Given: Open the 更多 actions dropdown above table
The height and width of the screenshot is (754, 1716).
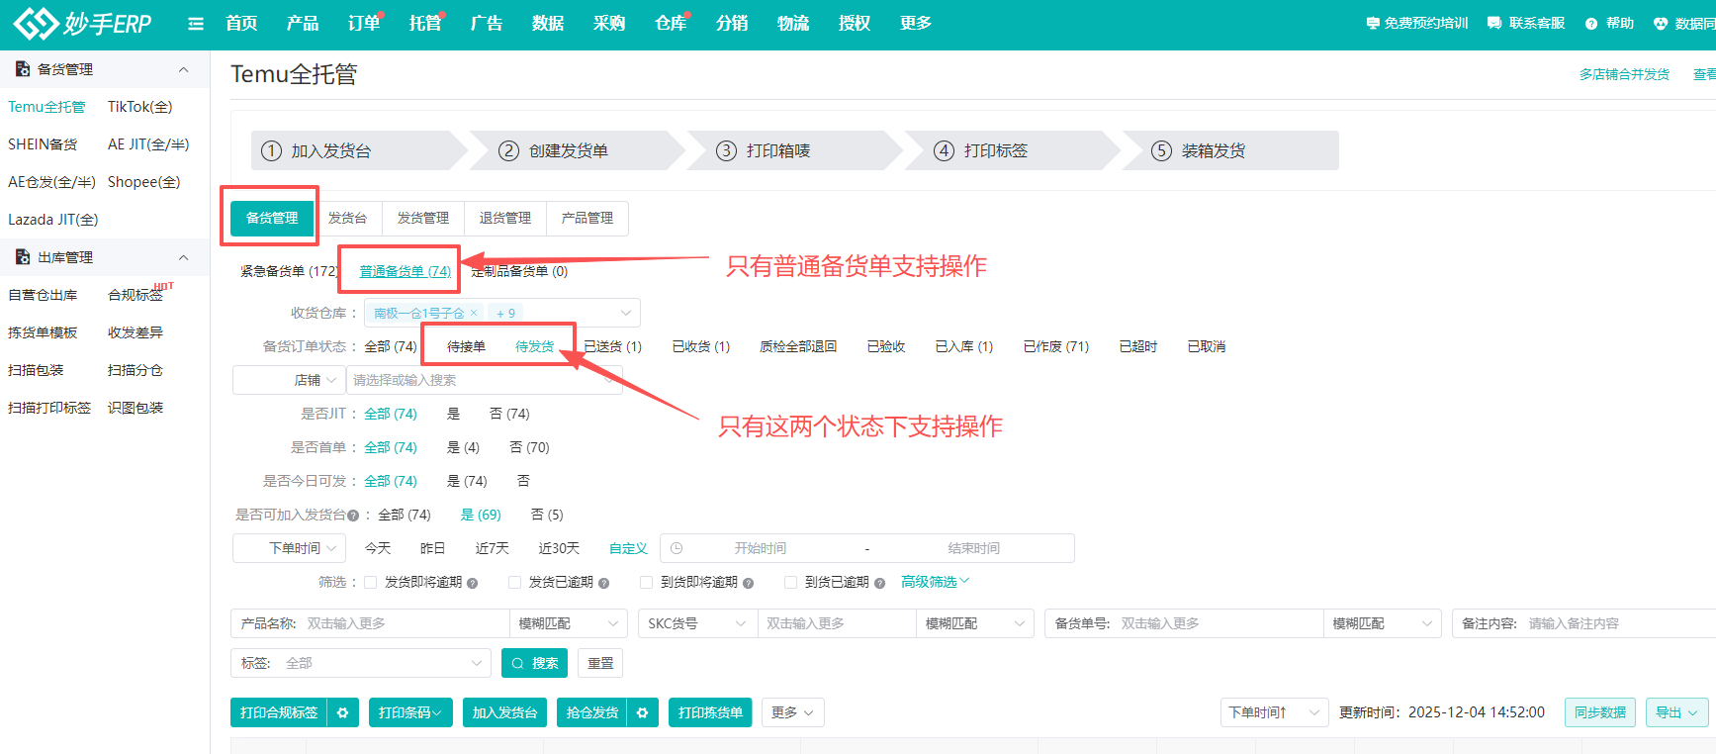Looking at the screenshot, I should pos(792,712).
